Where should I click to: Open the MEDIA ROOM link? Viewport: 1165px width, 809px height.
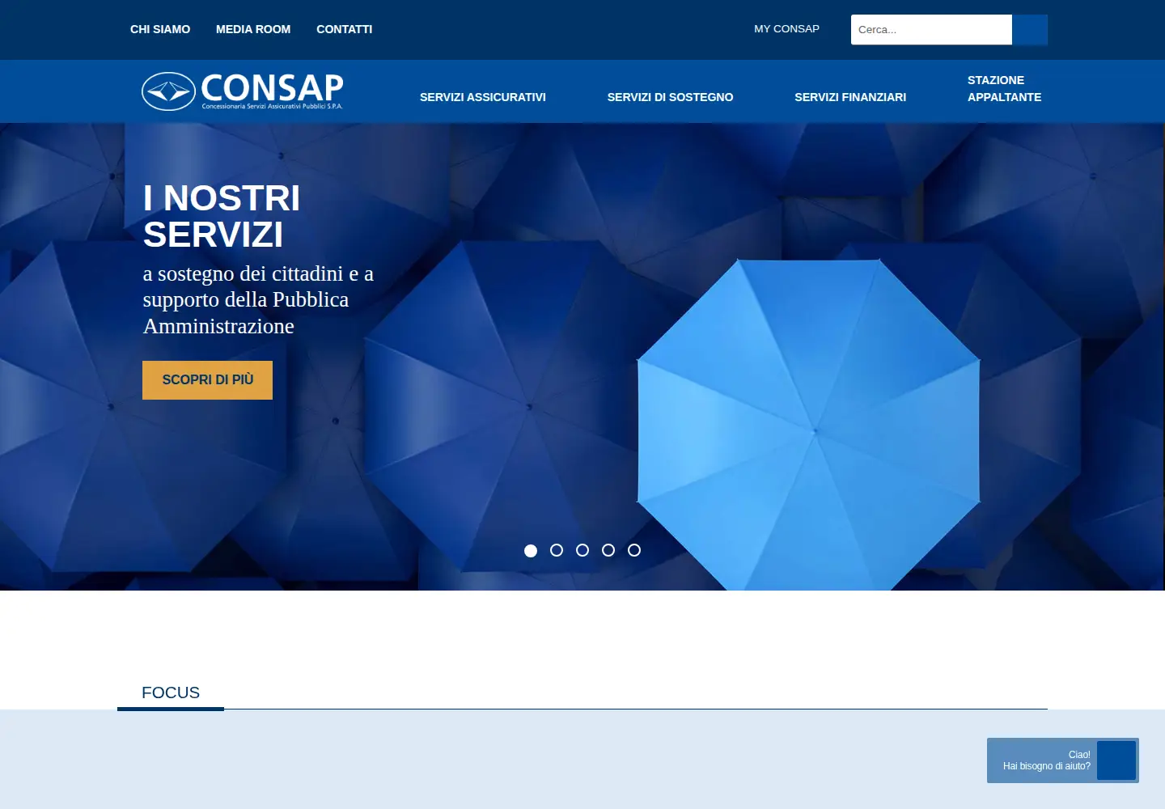[x=253, y=29]
